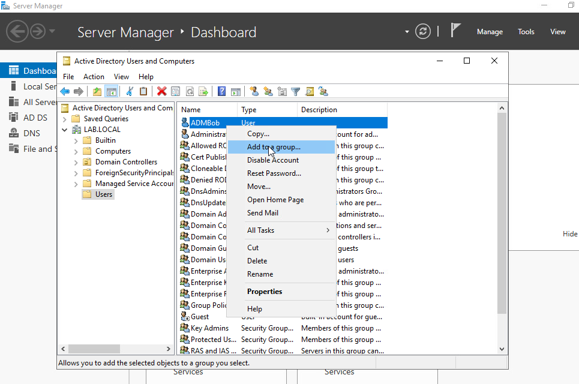Viewport: 579px width, 384px height.
Task: Open the dropdown arrow beside the refresh icon
Action: click(407, 32)
